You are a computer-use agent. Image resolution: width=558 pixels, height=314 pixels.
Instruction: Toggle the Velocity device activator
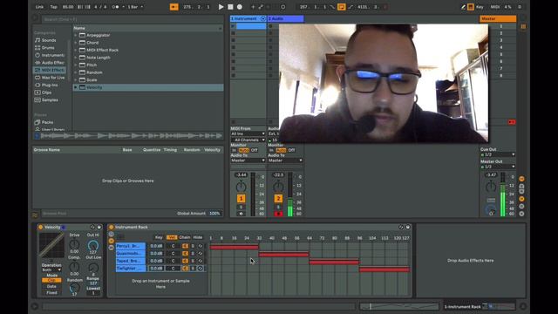(41, 227)
